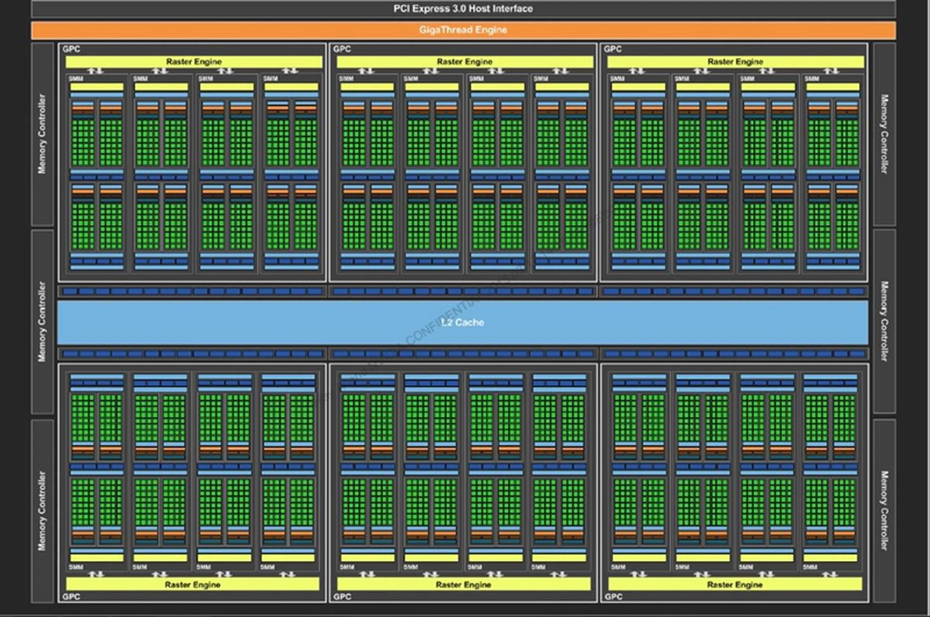Click the PCI Express 3.0 Host Interface bar
The image size is (930, 617).
pyautogui.click(x=463, y=9)
